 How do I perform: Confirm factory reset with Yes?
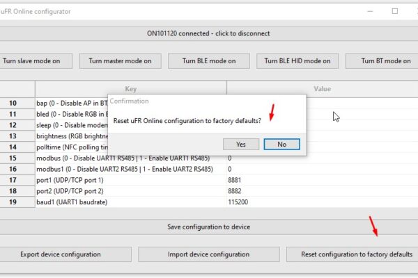click(x=241, y=144)
